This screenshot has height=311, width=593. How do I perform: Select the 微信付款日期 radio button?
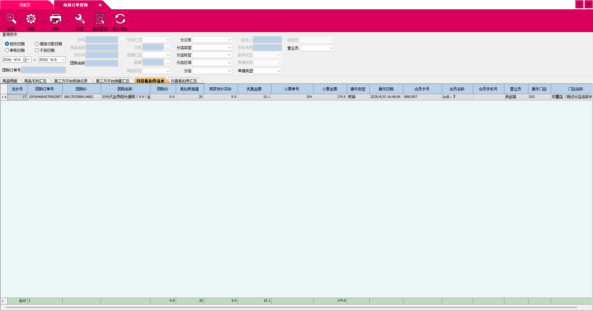(x=37, y=44)
